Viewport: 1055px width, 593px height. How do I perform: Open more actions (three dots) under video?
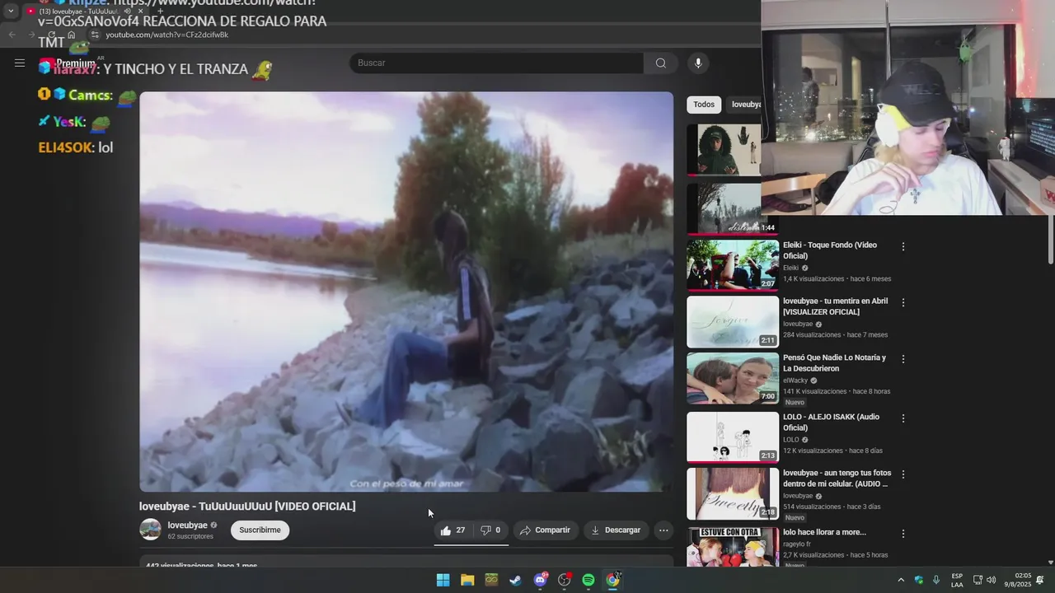[x=663, y=530]
